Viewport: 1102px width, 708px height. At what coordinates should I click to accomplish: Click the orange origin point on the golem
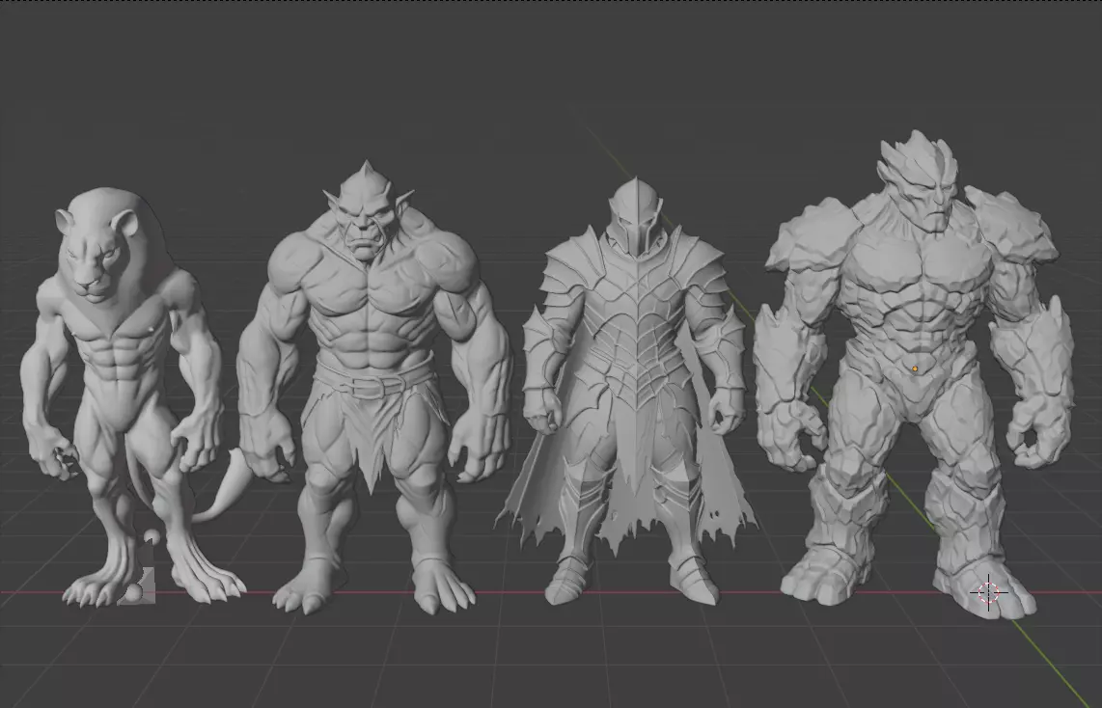click(x=915, y=368)
